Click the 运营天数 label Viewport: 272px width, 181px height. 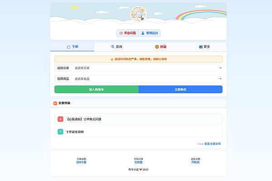pos(195,159)
